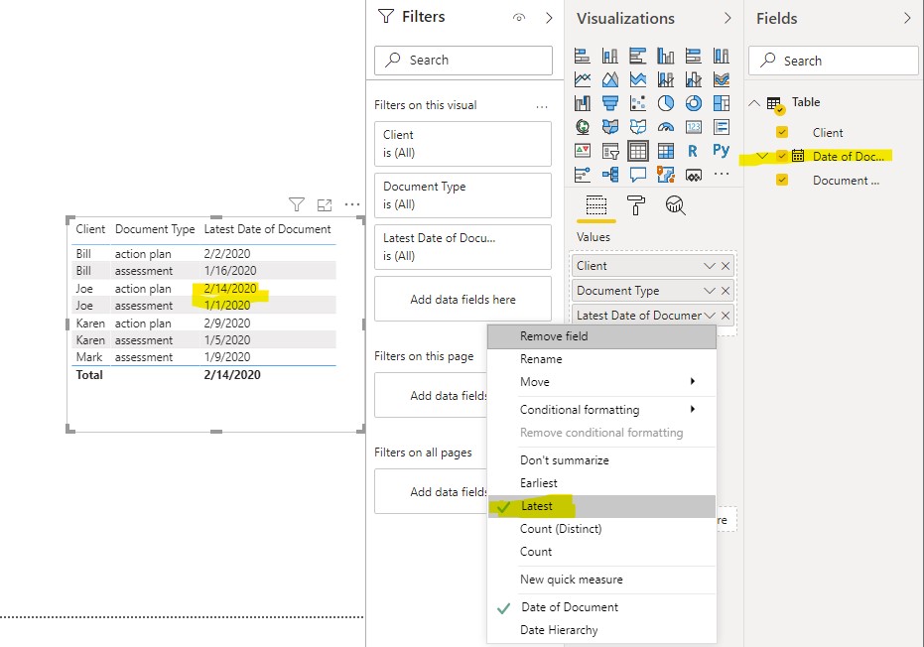Select the Stacked area chart visualization
The image size is (924, 647).
tap(637, 79)
